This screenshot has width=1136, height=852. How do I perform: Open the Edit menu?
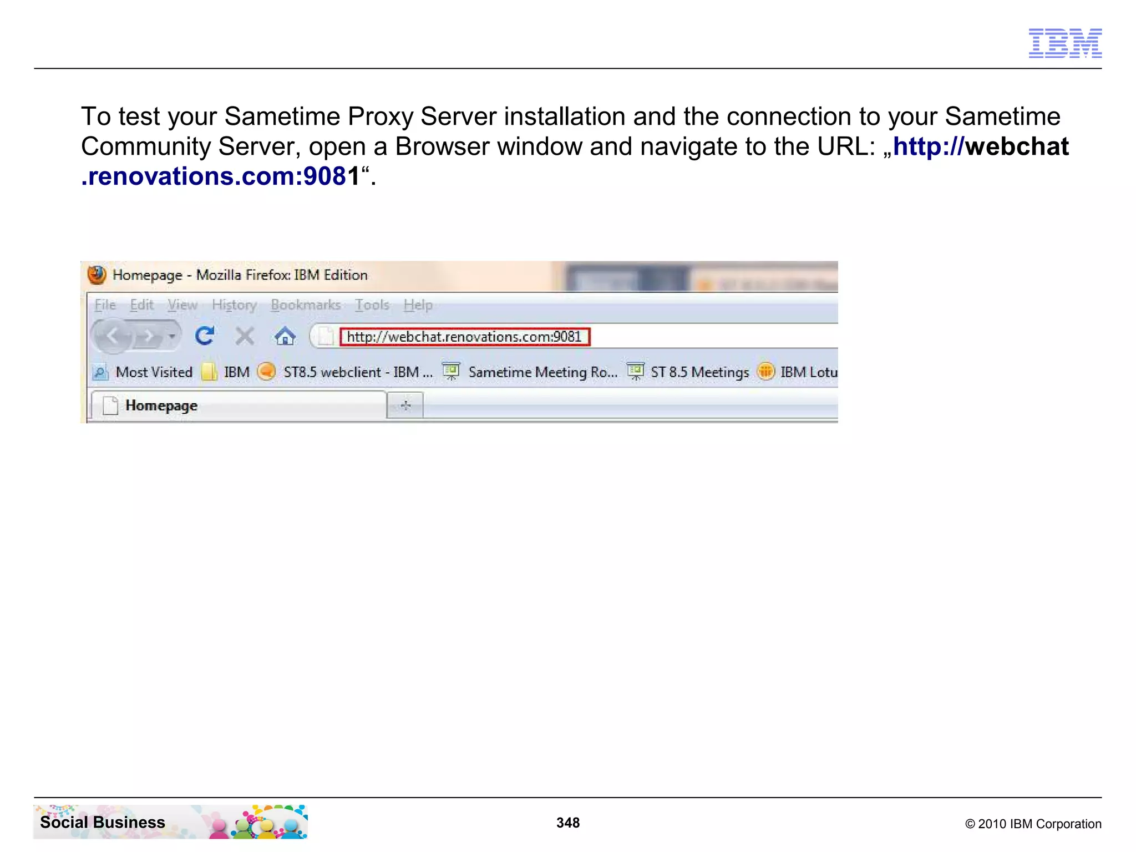[x=141, y=305]
